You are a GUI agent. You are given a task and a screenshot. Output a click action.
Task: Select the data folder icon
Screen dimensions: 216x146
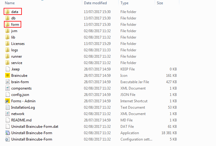click(x=8, y=12)
